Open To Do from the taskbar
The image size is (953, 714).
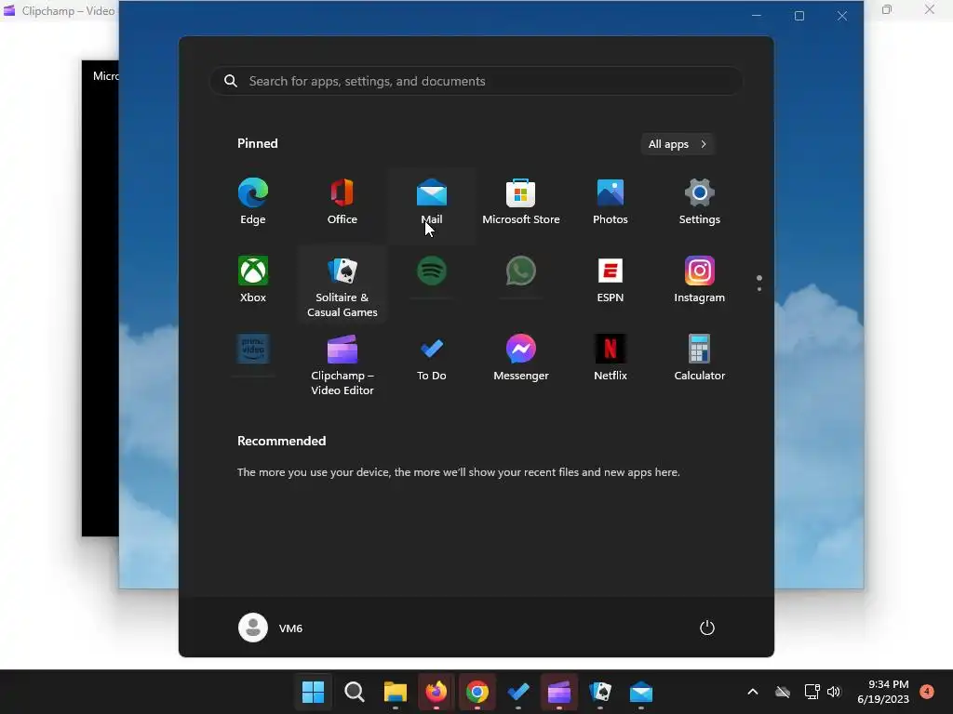517,692
